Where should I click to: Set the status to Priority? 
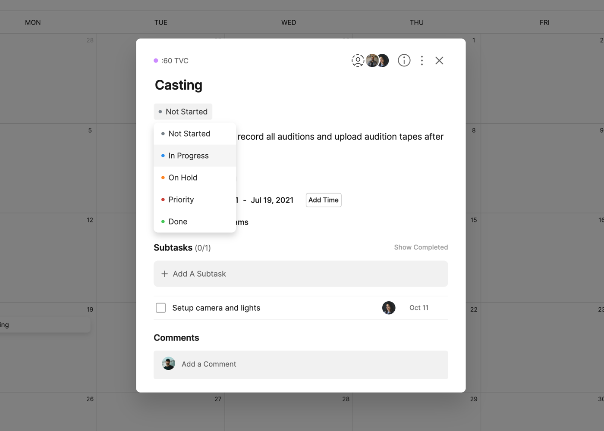point(181,200)
